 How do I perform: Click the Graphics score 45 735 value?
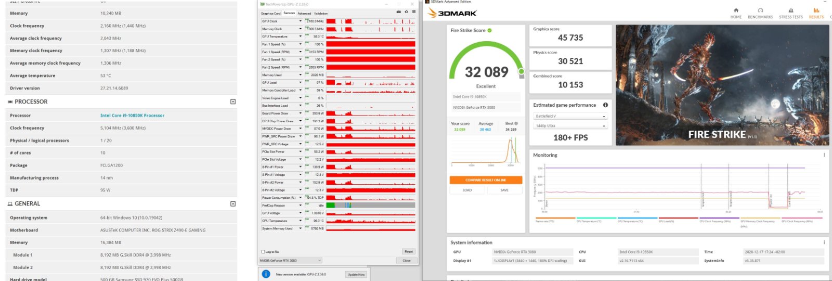coord(570,38)
